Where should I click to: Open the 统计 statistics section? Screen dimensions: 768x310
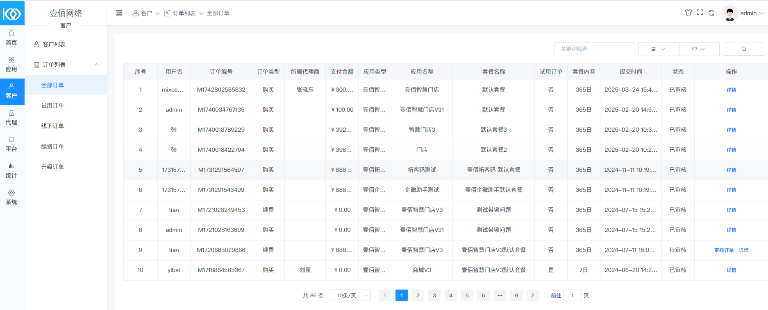click(x=11, y=171)
